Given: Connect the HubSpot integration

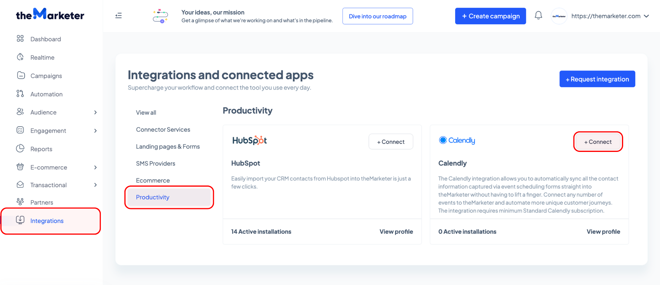Looking at the screenshot, I should tap(391, 142).
